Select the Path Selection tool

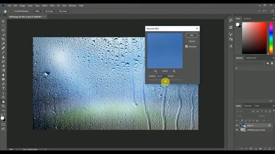pos(3,92)
